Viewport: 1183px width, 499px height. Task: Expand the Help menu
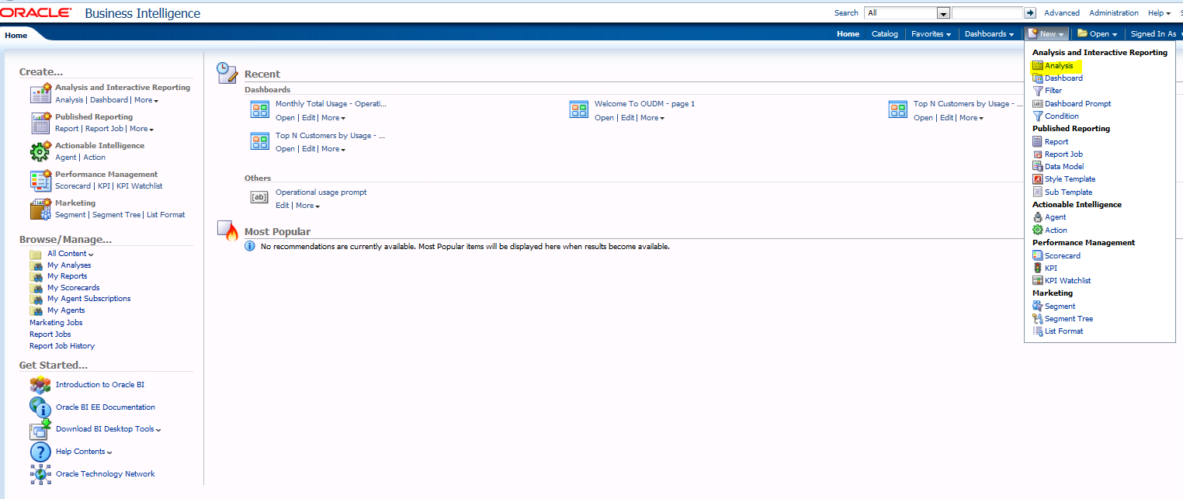[1159, 13]
